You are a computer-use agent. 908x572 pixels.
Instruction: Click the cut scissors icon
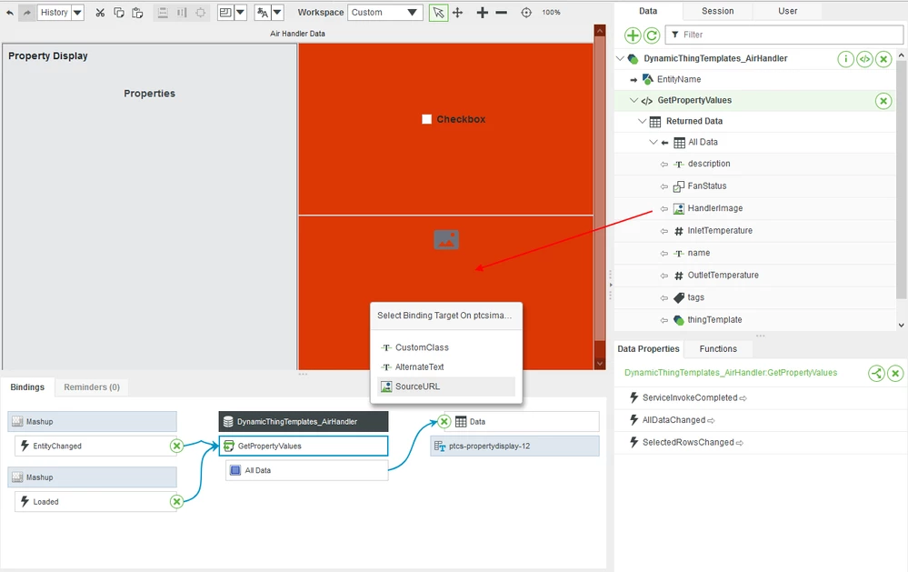(x=100, y=12)
